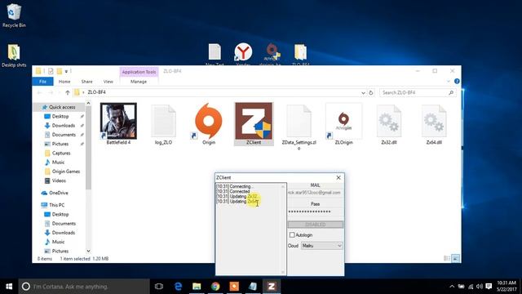Expand the address bar history dropdown

pyautogui.click(x=363, y=92)
